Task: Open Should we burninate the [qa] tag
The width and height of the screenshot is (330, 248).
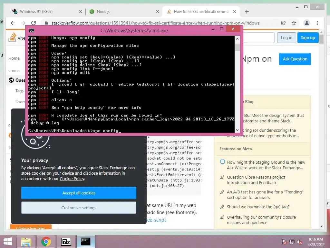Action: (x=258, y=207)
